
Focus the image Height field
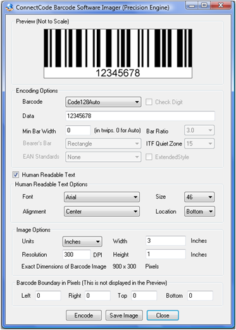coord(166,254)
